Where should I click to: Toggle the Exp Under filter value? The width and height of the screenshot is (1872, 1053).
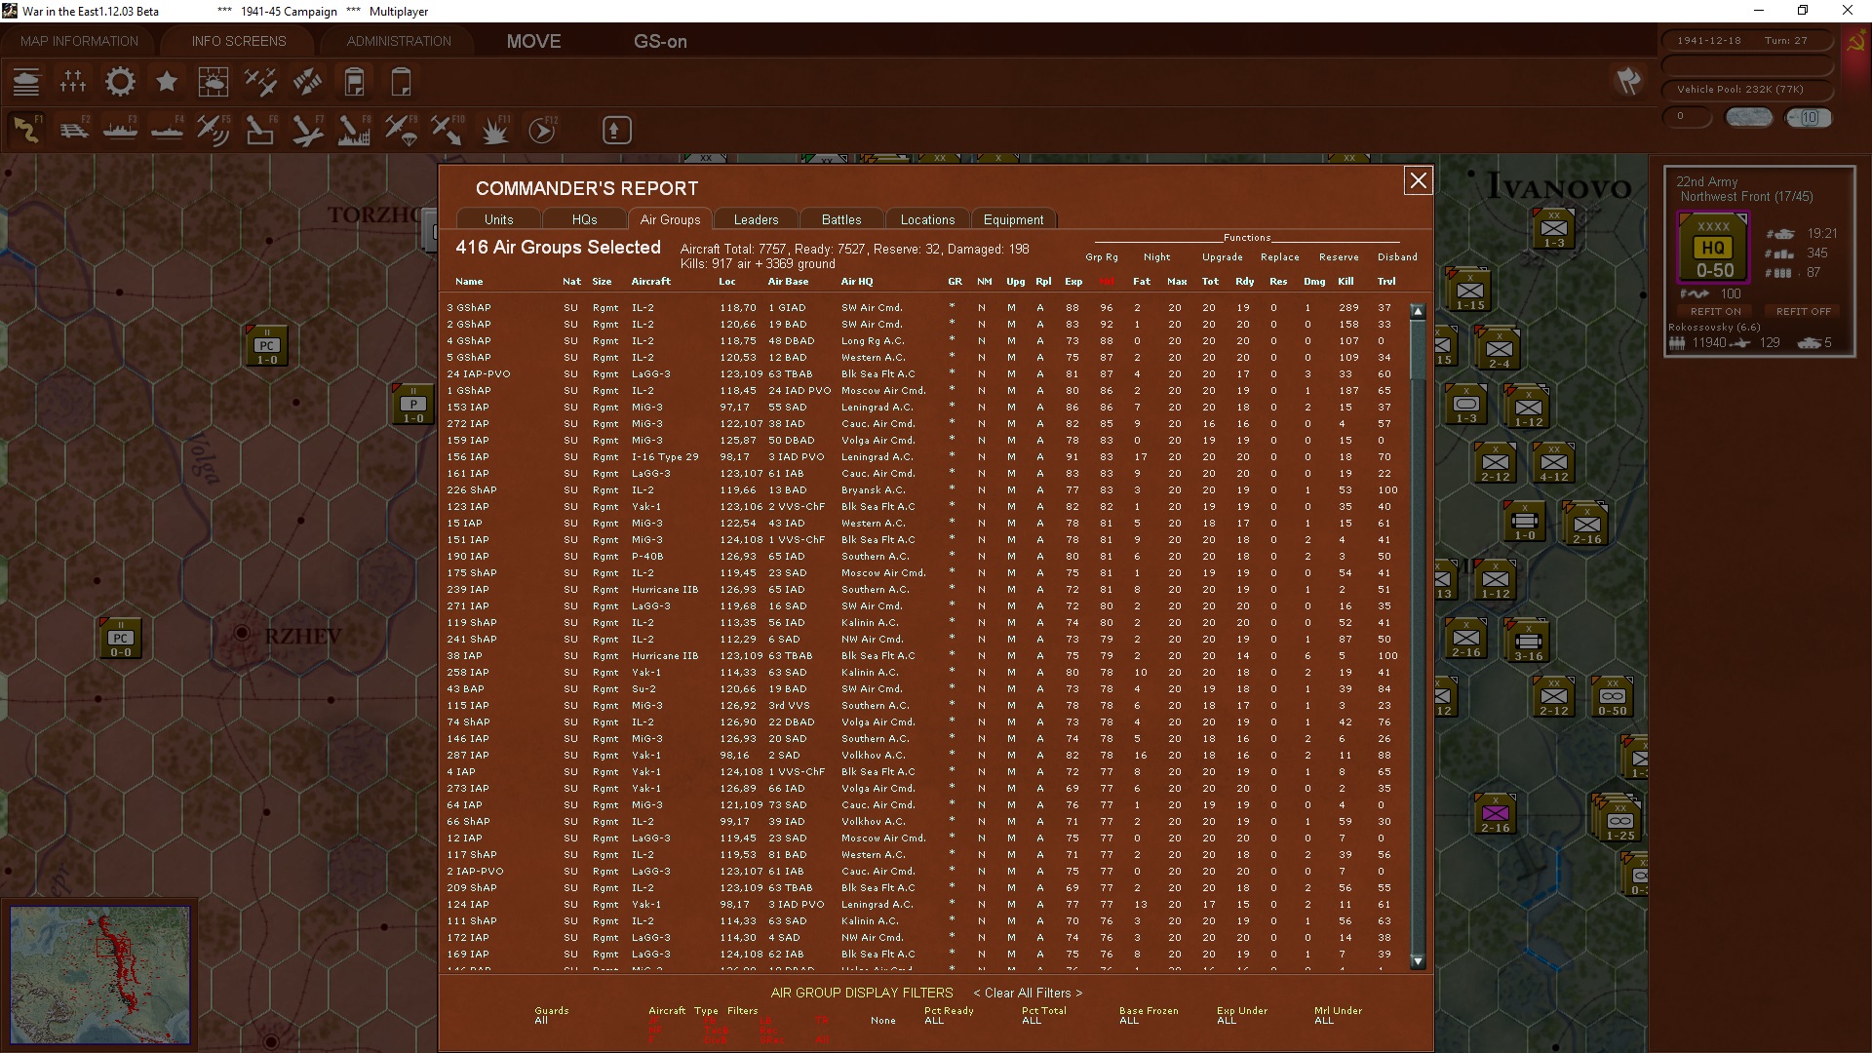1227,1021
